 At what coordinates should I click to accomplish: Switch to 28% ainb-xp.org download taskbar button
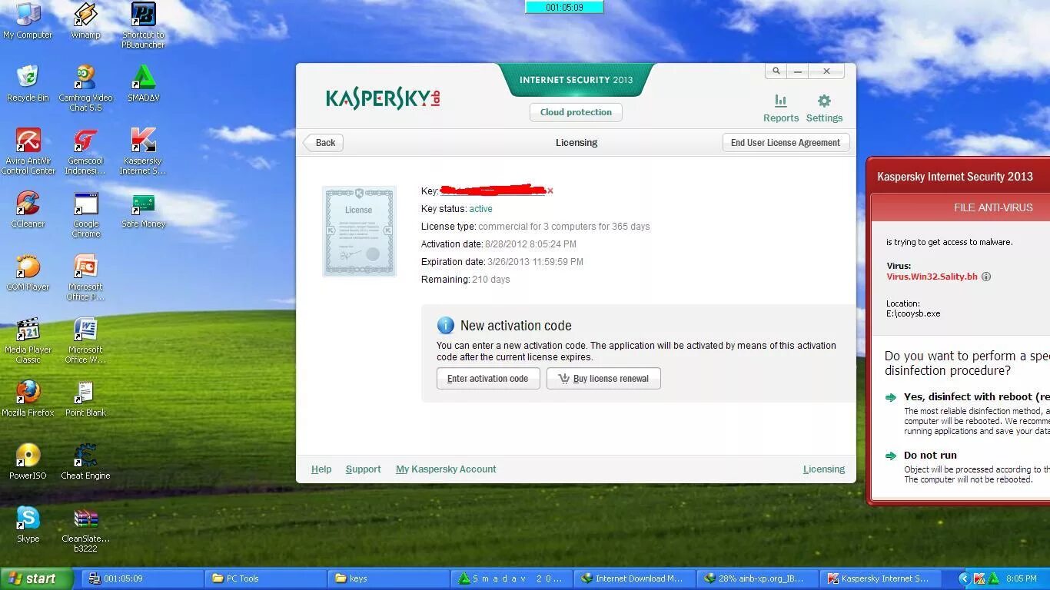[x=757, y=578]
